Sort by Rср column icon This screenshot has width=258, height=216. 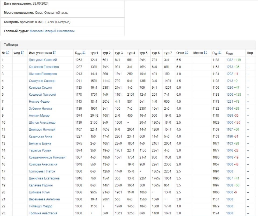[x=220, y=53]
